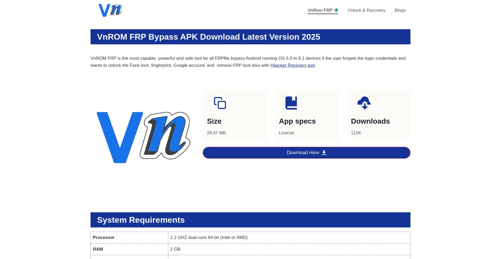The width and height of the screenshot is (501, 259).
Task: Click the 1.2 GHZ dual-core 64-bit cell
Action: (x=289, y=238)
